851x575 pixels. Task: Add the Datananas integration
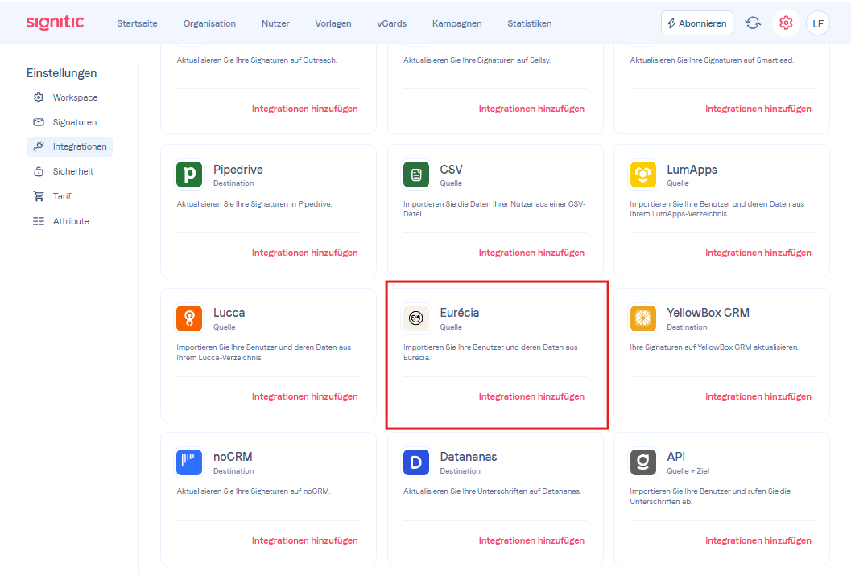(x=531, y=540)
